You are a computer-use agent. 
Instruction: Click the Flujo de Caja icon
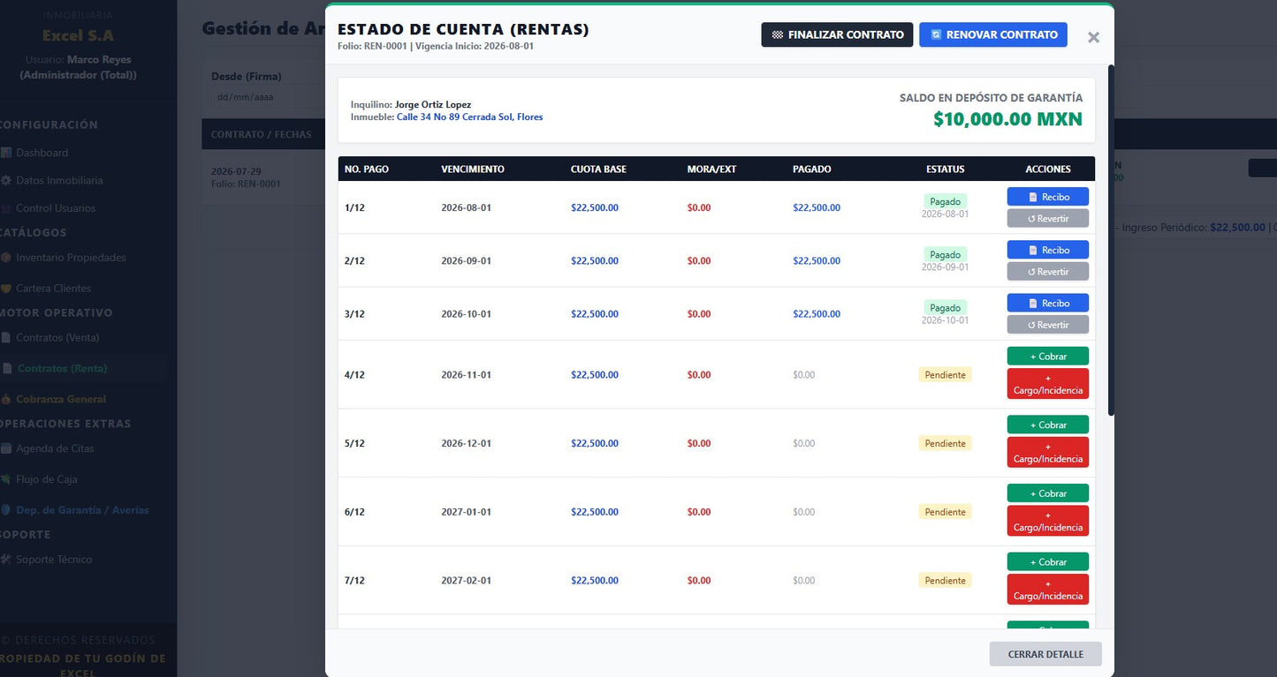pos(6,479)
